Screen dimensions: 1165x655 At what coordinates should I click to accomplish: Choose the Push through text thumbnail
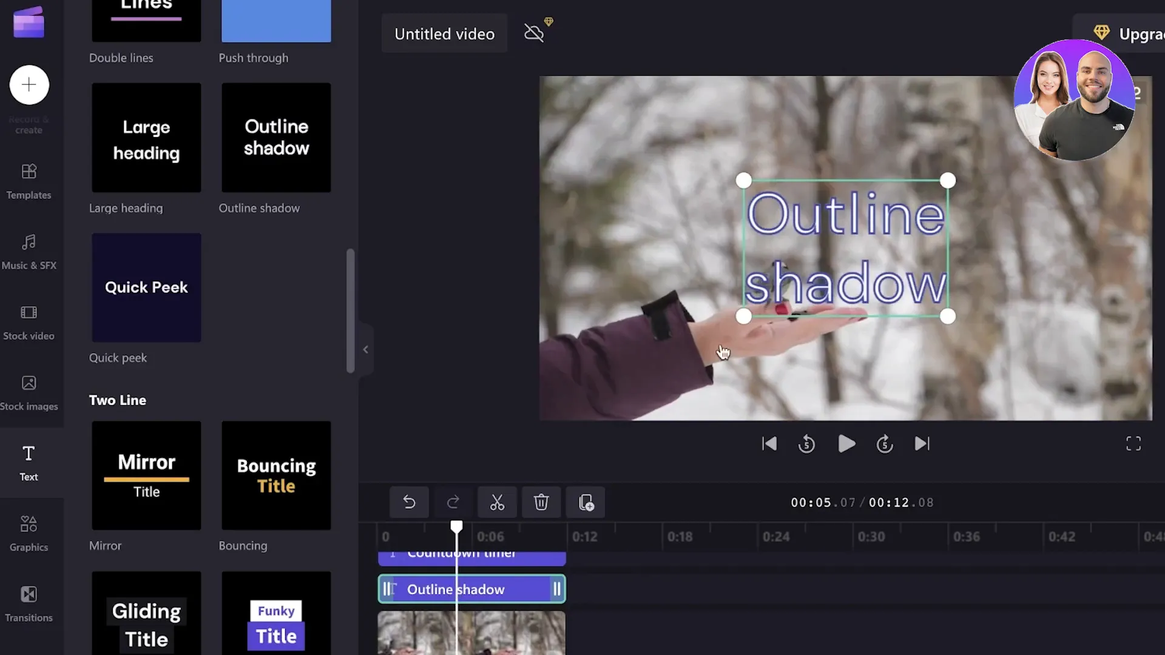point(276,21)
